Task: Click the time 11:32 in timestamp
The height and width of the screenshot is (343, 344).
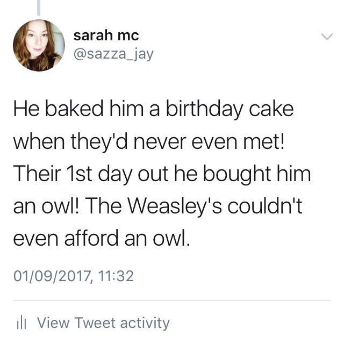Action: tap(113, 276)
